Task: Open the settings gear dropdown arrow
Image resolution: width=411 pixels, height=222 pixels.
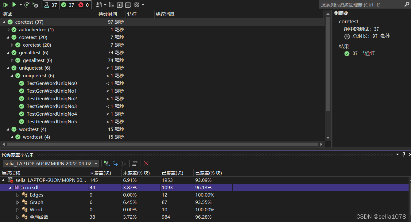Action: tap(143, 5)
